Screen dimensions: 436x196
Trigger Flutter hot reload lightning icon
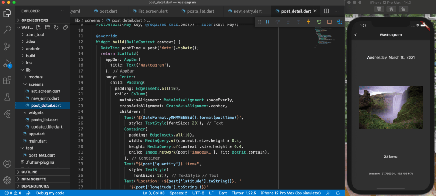click(309, 22)
